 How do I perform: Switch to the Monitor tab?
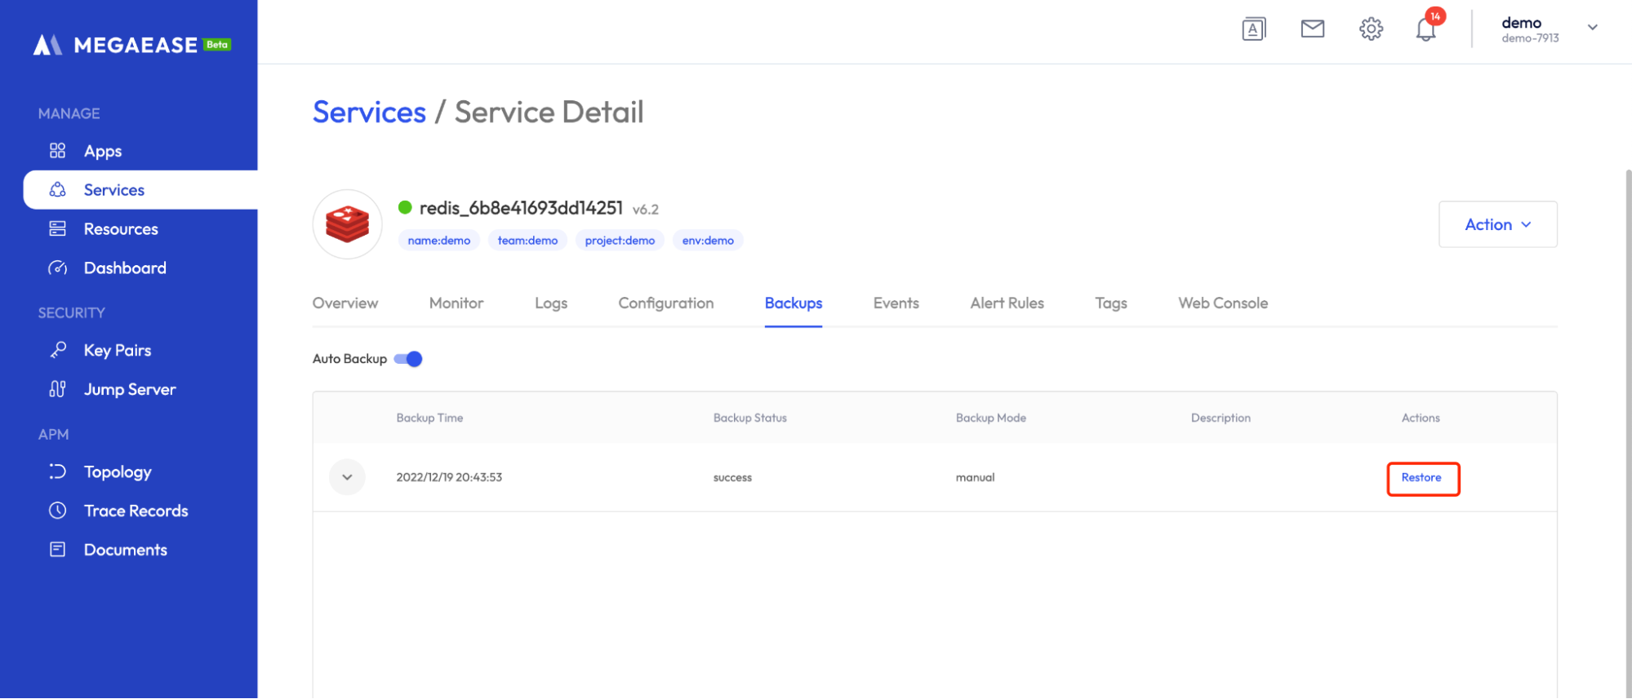(x=456, y=303)
